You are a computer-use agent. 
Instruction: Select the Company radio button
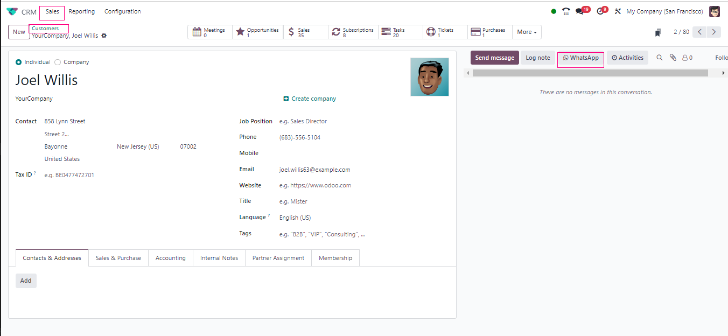(58, 62)
